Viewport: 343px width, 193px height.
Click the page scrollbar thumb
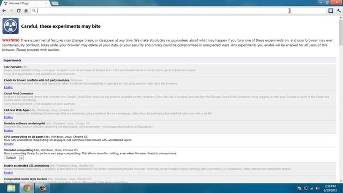click(341, 33)
